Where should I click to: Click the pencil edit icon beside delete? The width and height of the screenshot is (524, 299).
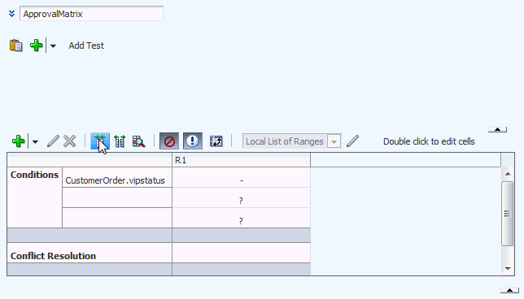[53, 141]
